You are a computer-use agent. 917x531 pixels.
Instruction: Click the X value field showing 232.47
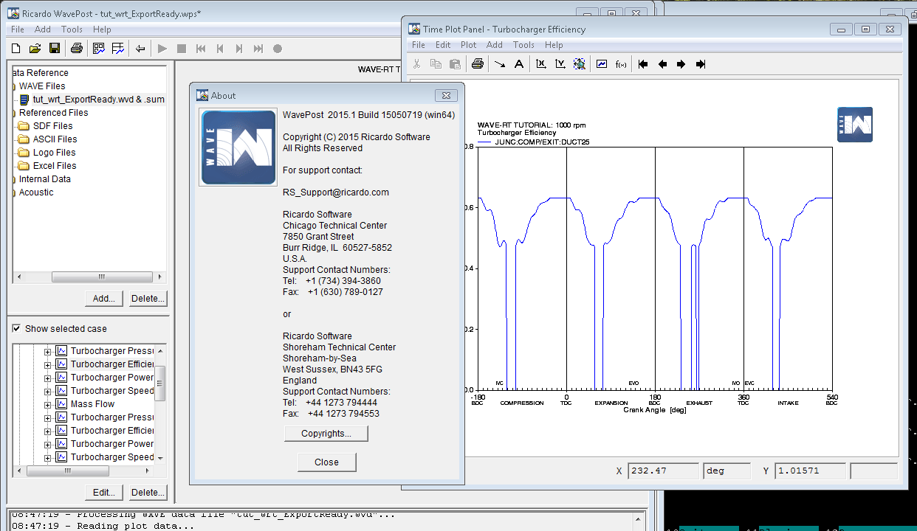(662, 471)
